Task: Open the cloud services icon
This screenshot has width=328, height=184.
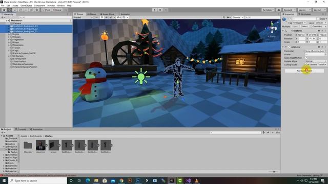Action: (x=279, y=10)
